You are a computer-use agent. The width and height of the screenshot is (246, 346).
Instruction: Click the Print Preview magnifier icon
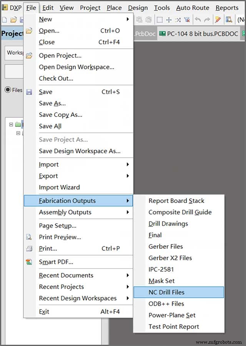point(29,237)
